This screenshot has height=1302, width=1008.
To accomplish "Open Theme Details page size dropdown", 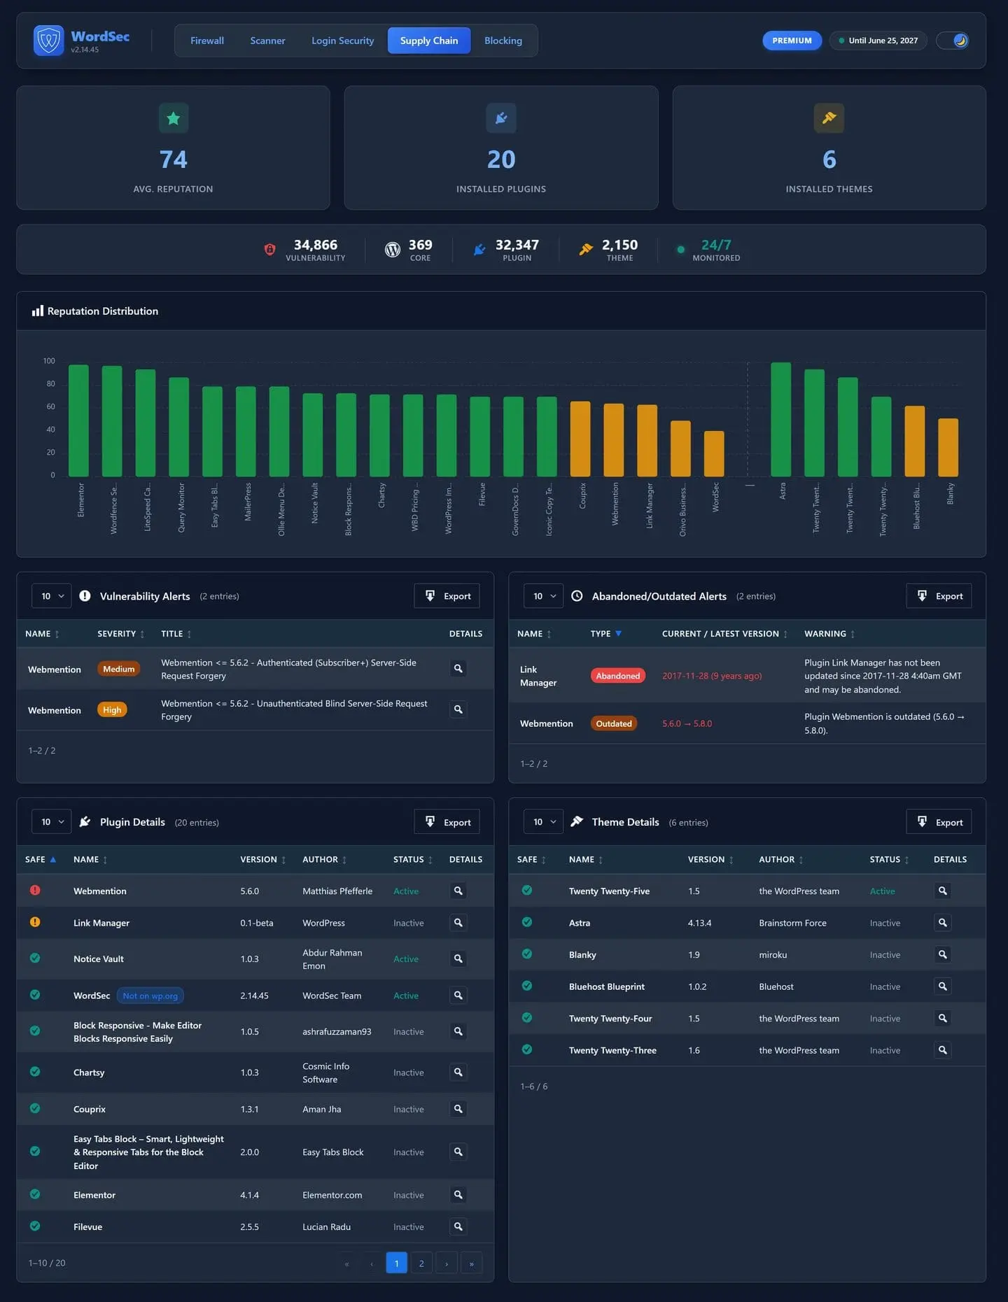I will (544, 822).
